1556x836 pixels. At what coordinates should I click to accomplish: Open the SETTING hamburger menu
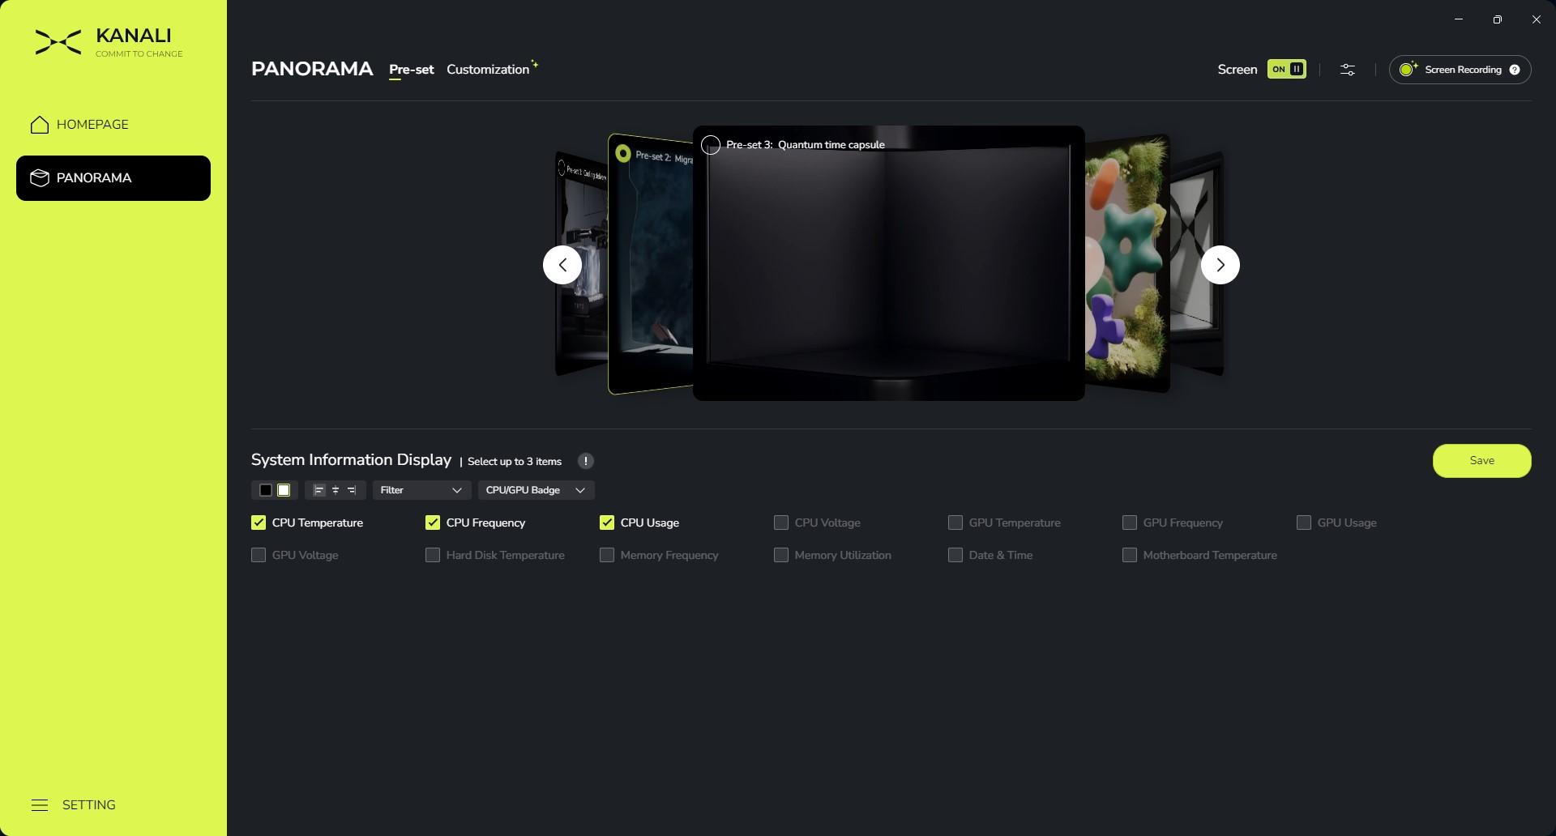point(40,805)
